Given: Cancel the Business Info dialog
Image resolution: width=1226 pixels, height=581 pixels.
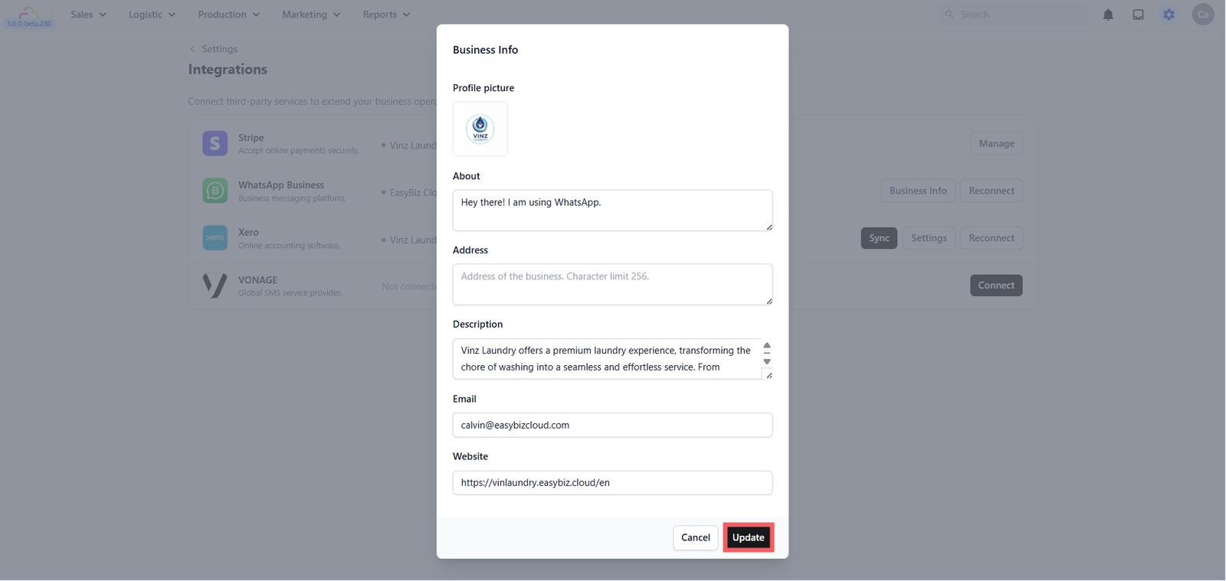Looking at the screenshot, I should (696, 537).
